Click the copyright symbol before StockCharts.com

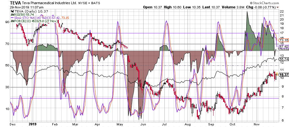(x=251, y=3)
